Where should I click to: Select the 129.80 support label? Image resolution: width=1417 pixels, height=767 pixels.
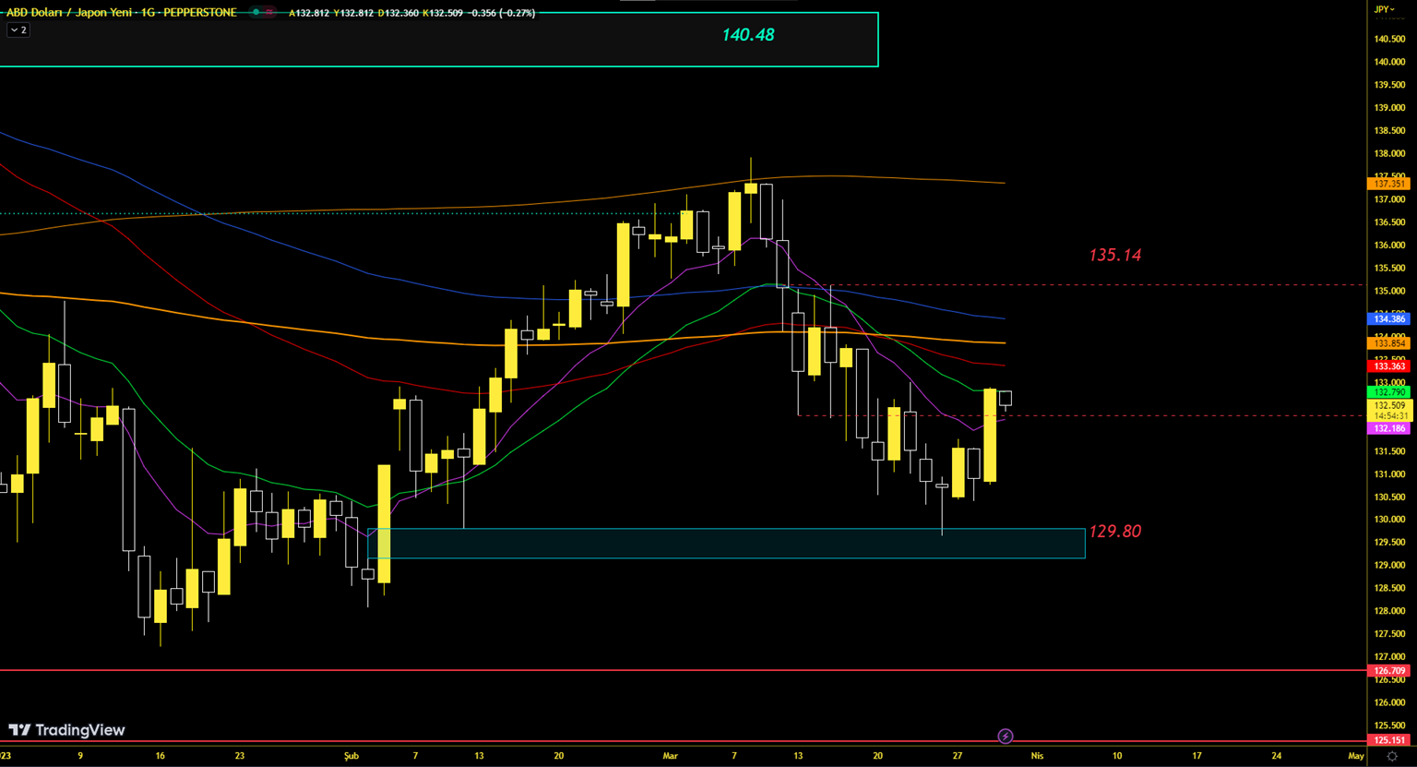pos(1114,532)
